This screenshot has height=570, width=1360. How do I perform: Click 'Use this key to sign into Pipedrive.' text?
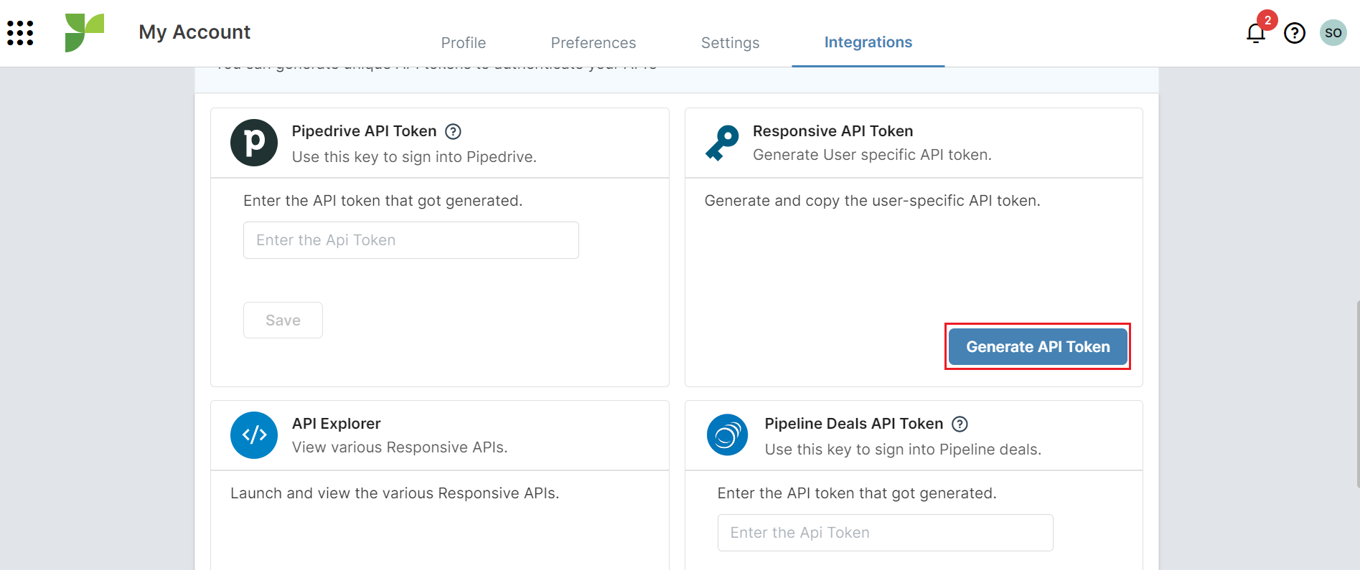[x=414, y=157]
